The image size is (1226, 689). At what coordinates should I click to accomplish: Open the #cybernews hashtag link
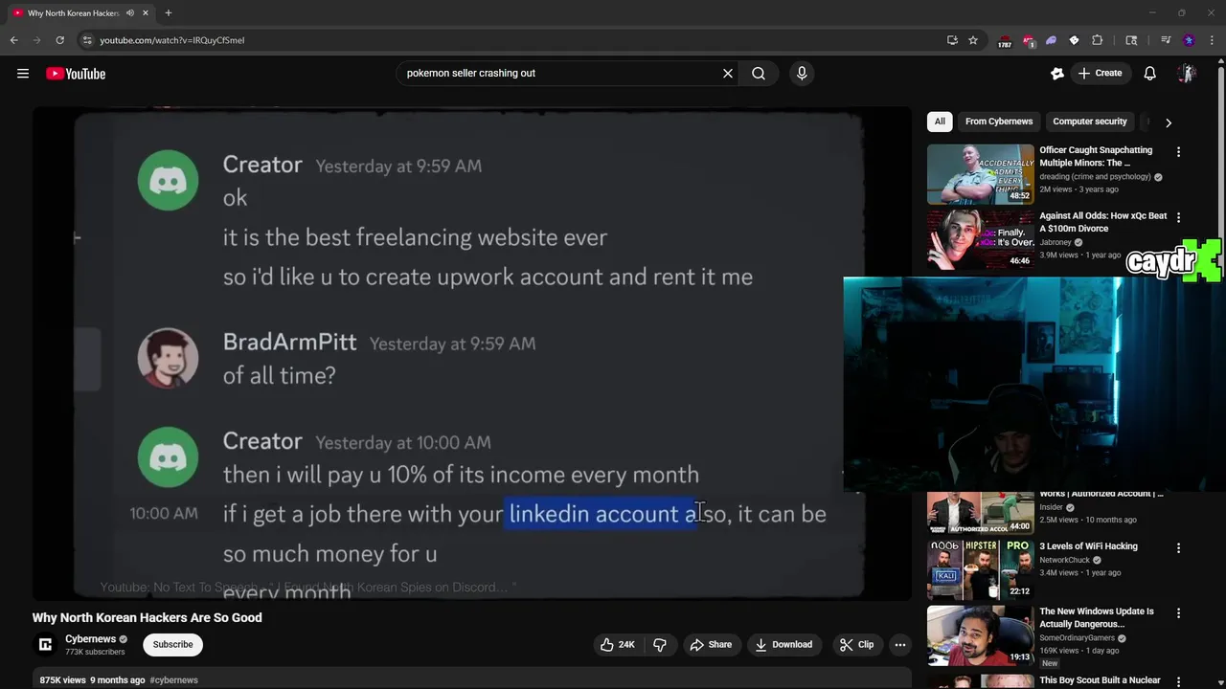point(173,680)
